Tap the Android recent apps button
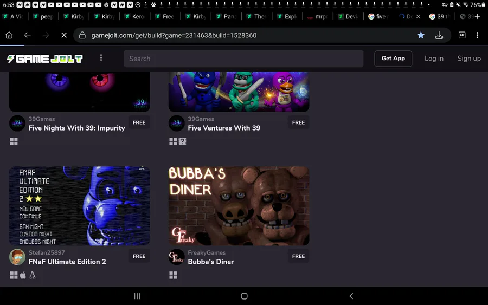The image size is (488, 305). click(x=137, y=296)
